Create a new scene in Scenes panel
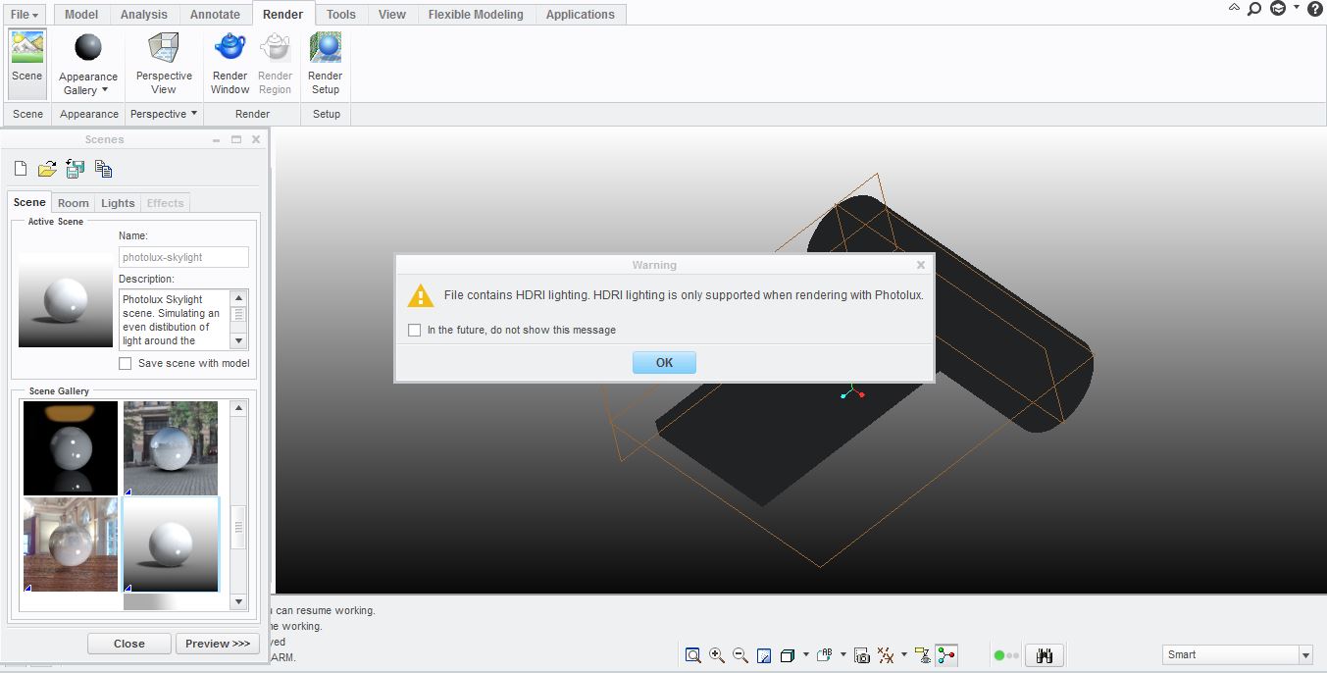 (x=21, y=169)
